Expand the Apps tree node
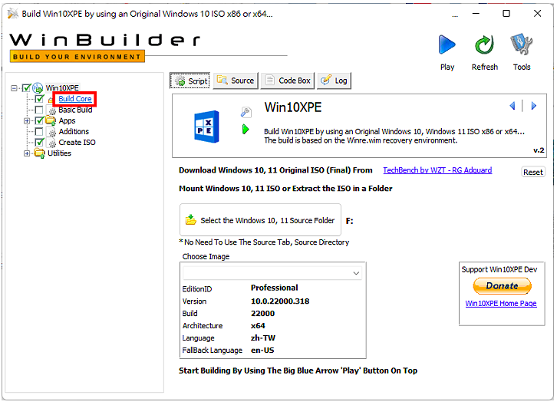 pyautogui.click(x=27, y=120)
